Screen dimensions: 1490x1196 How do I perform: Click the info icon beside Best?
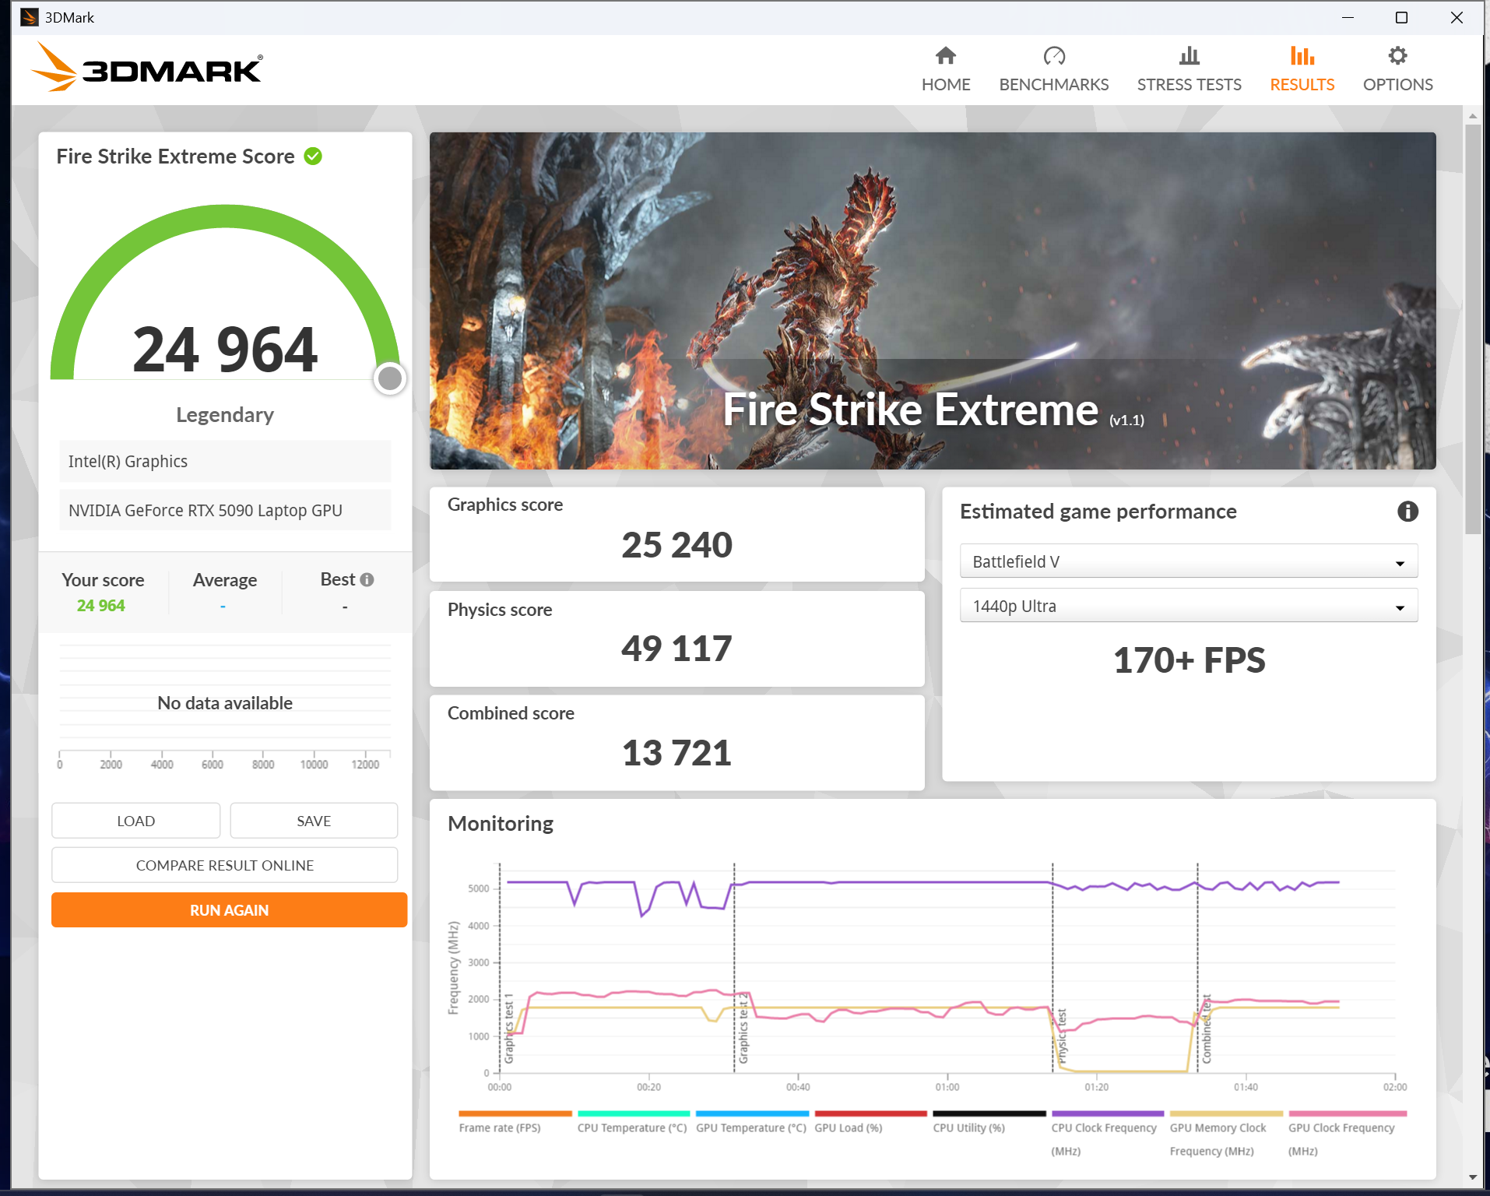click(367, 579)
